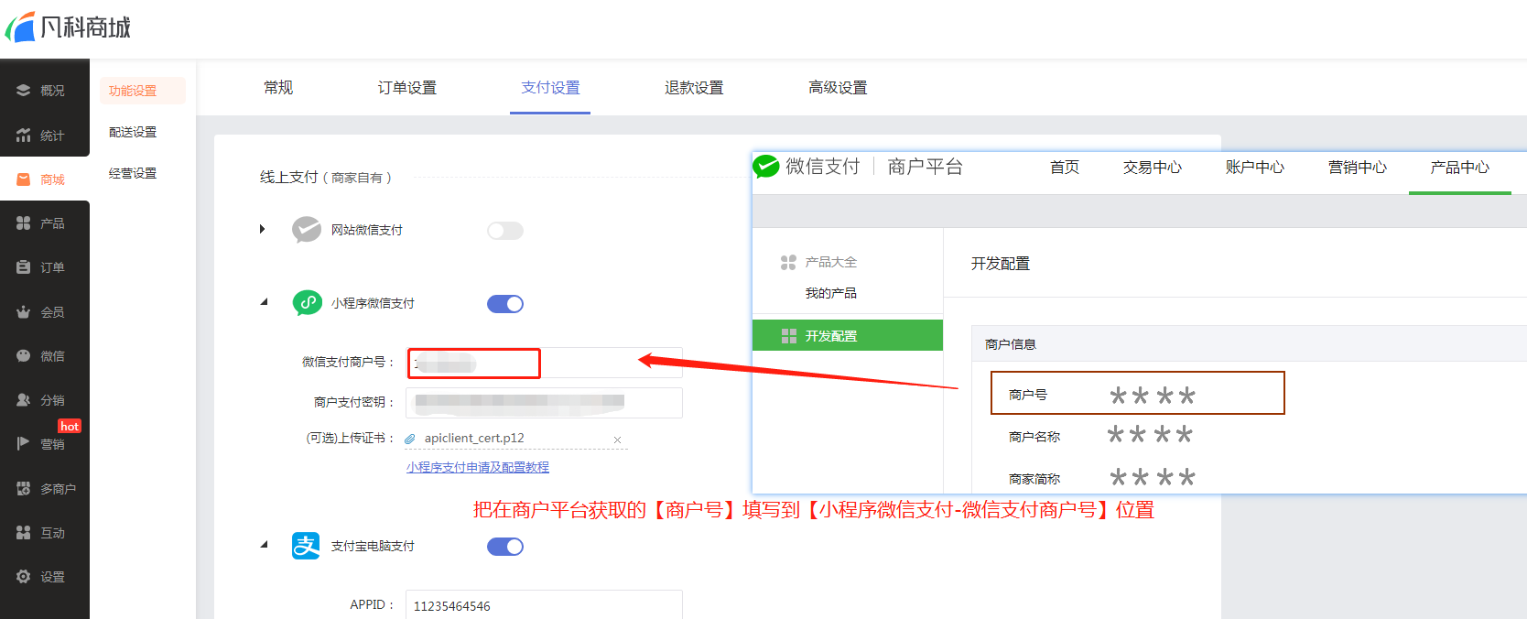
Task: Open 订单 orders icon in sidebar
Action: (24, 267)
